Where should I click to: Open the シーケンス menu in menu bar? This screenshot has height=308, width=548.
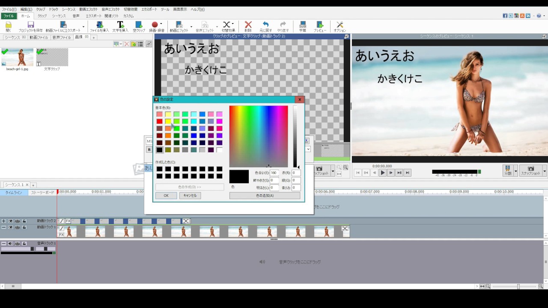68,9
